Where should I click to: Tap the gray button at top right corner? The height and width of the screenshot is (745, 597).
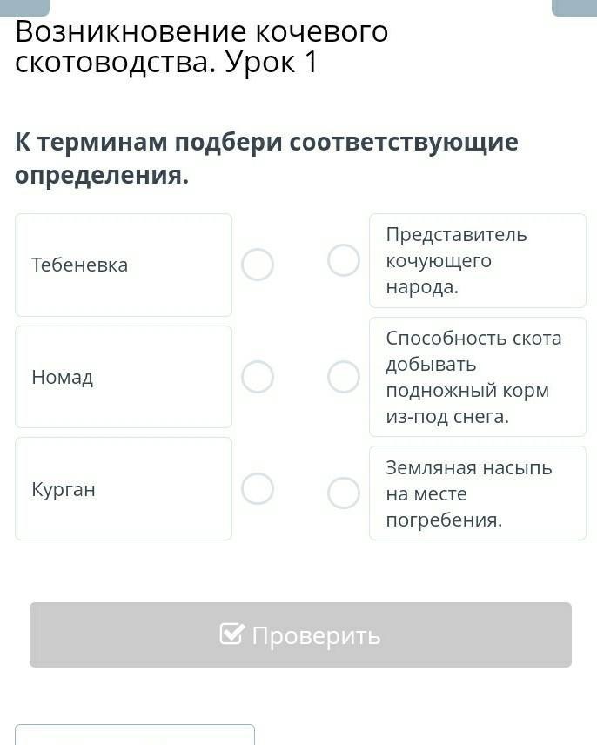(x=574, y=7)
